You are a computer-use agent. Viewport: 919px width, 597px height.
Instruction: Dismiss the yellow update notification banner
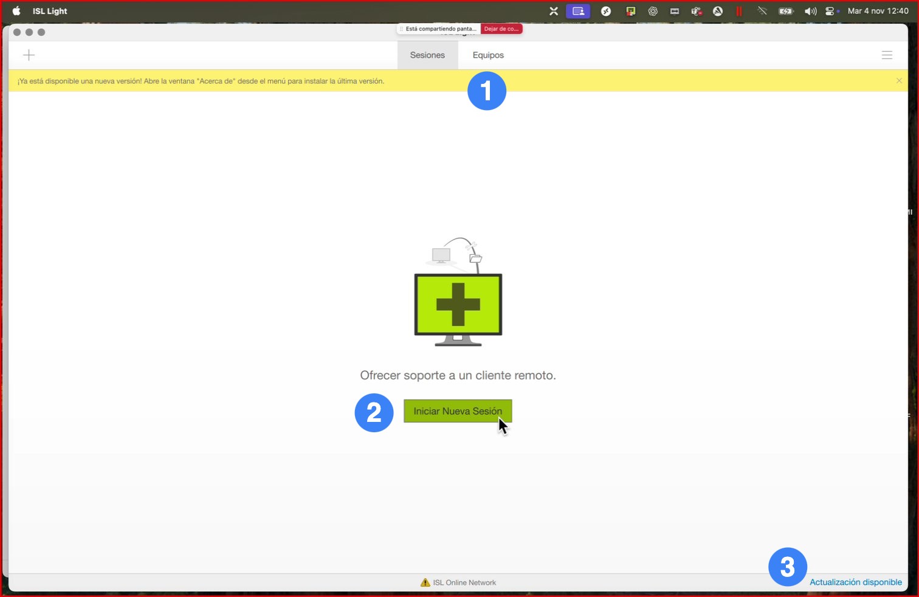pyautogui.click(x=899, y=81)
